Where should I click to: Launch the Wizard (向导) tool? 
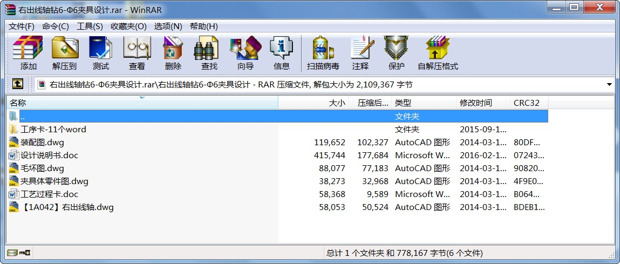point(245,53)
